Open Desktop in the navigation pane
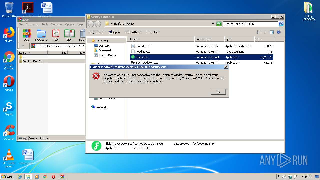This screenshot has height=180, width=320. coord(101,46)
